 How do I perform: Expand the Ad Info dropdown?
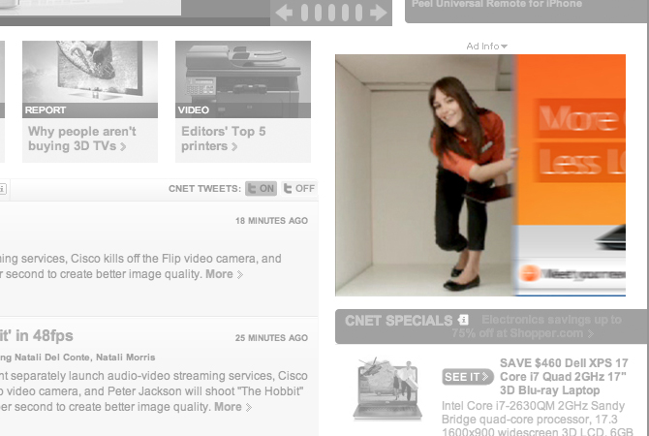(x=486, y=46)
